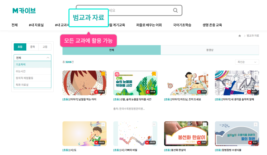Screen dimensions: 267x155
Task: Play the 날말을 먹는 아이 video
Action: click(x=96, y=92)
